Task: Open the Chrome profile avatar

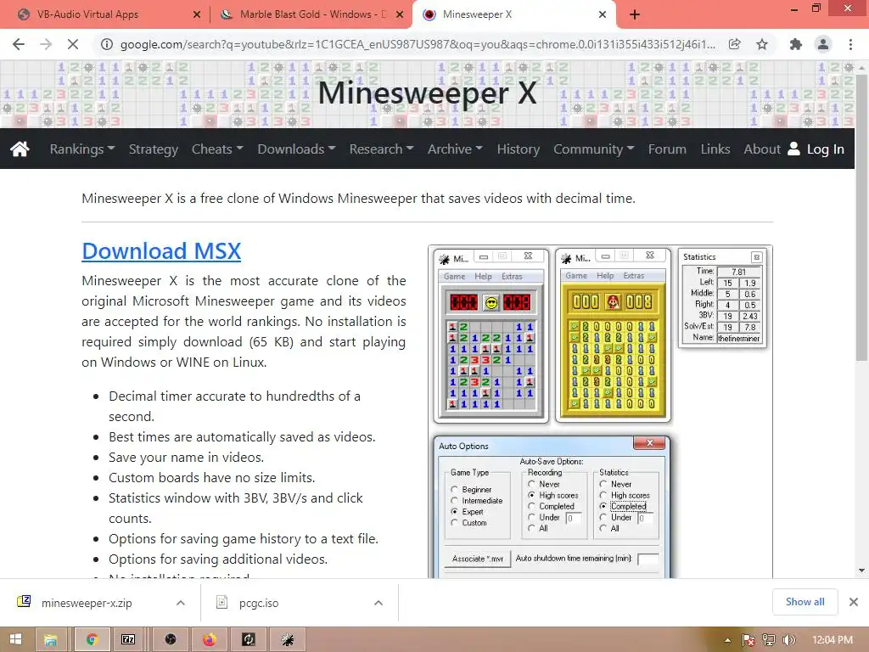Action: tap(823, 44)
